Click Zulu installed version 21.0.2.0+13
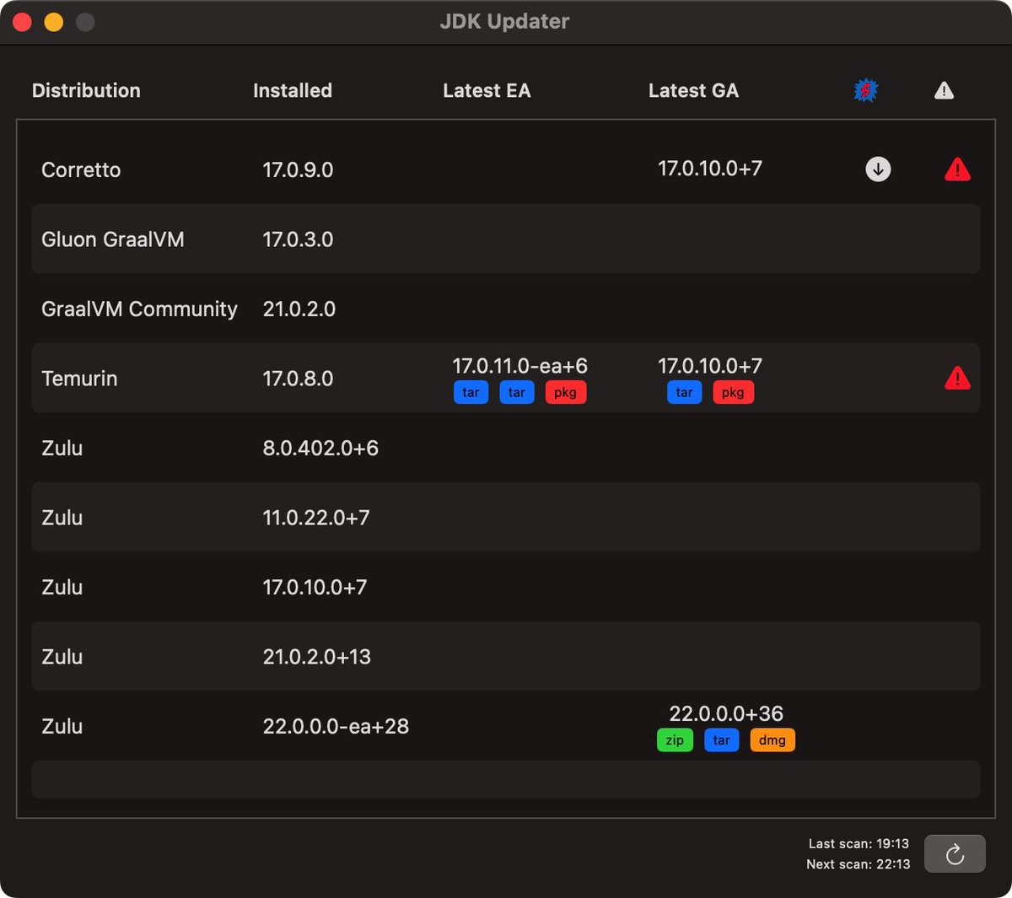This screenshot has width=1012, height=898. coord(317,657)
